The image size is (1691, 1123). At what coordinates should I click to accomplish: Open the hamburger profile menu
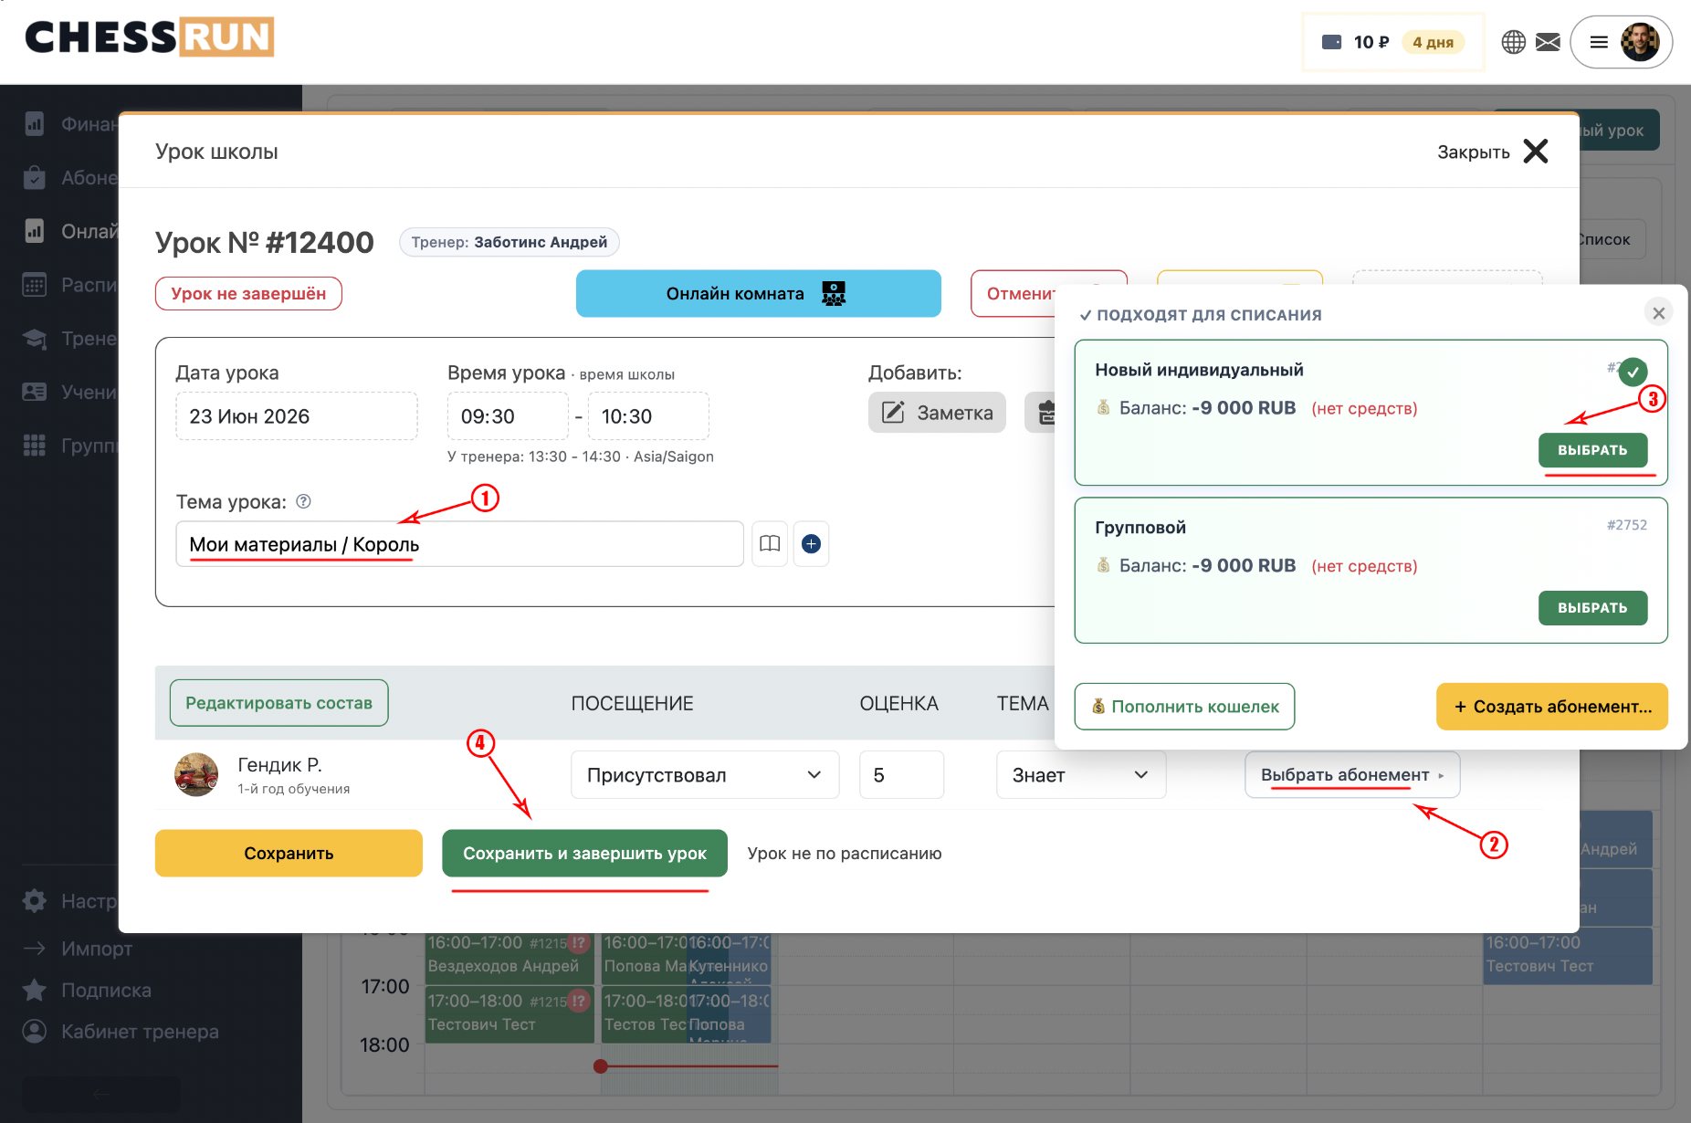[x=1599, y=42]
